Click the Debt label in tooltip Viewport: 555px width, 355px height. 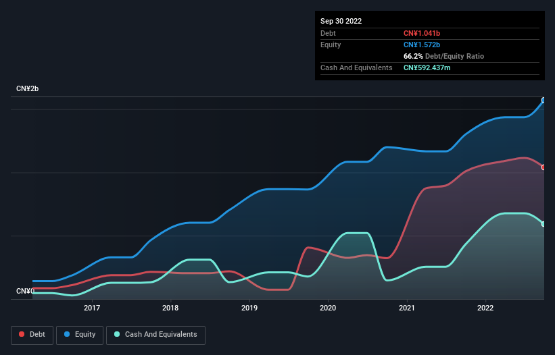(x=328, y=33)
